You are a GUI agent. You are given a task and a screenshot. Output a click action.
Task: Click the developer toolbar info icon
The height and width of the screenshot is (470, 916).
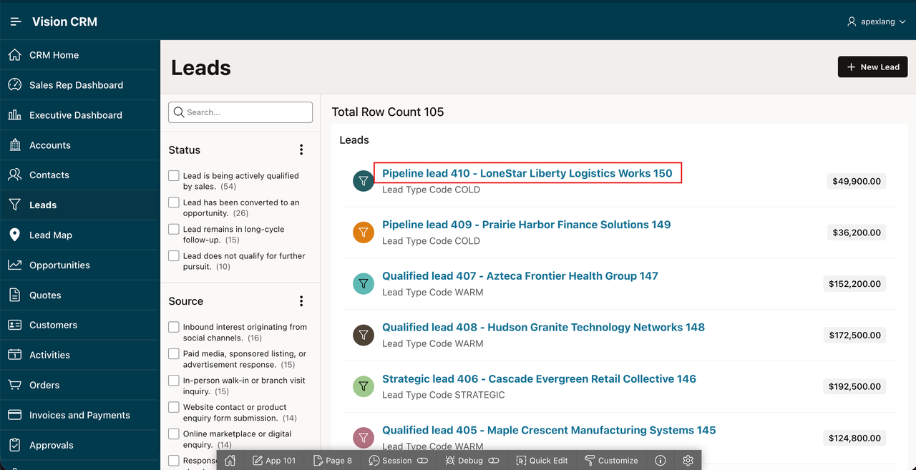[661, 461]
